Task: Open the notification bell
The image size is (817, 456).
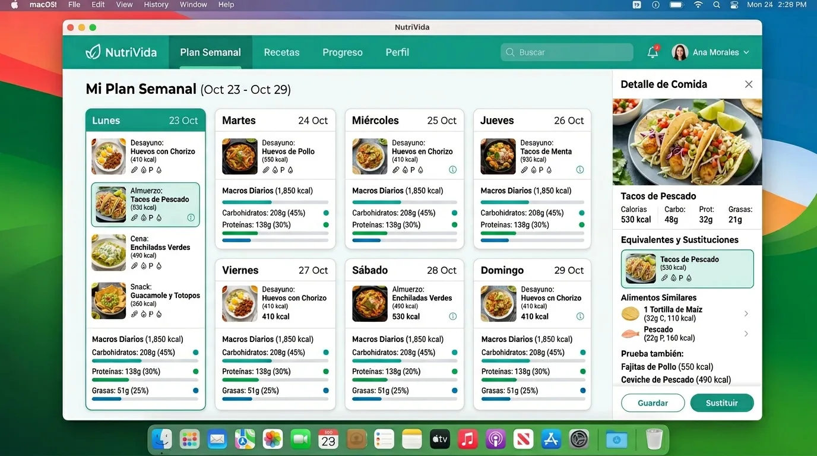Action: click(x=653, y=52)
